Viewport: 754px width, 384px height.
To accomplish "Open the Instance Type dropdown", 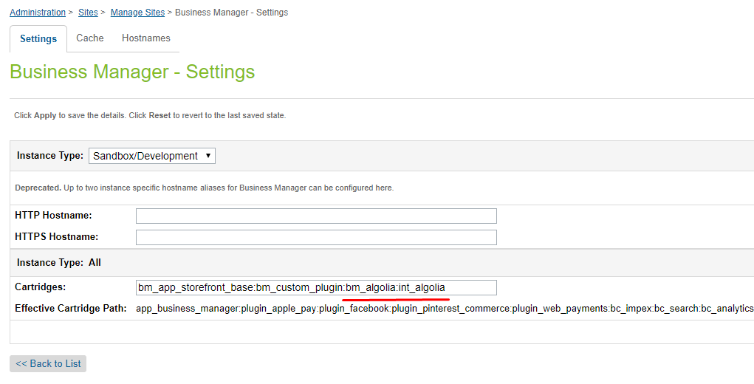I will (x=152, y=156).
